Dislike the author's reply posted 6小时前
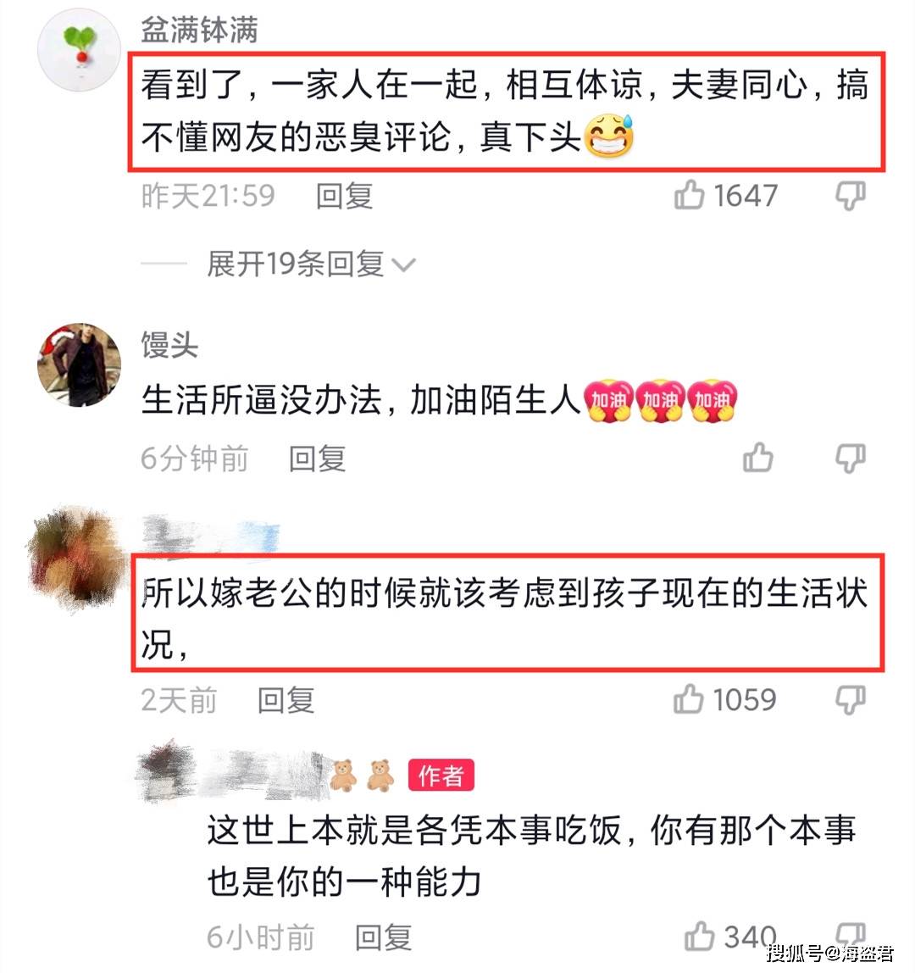 [x=850, y=934]
